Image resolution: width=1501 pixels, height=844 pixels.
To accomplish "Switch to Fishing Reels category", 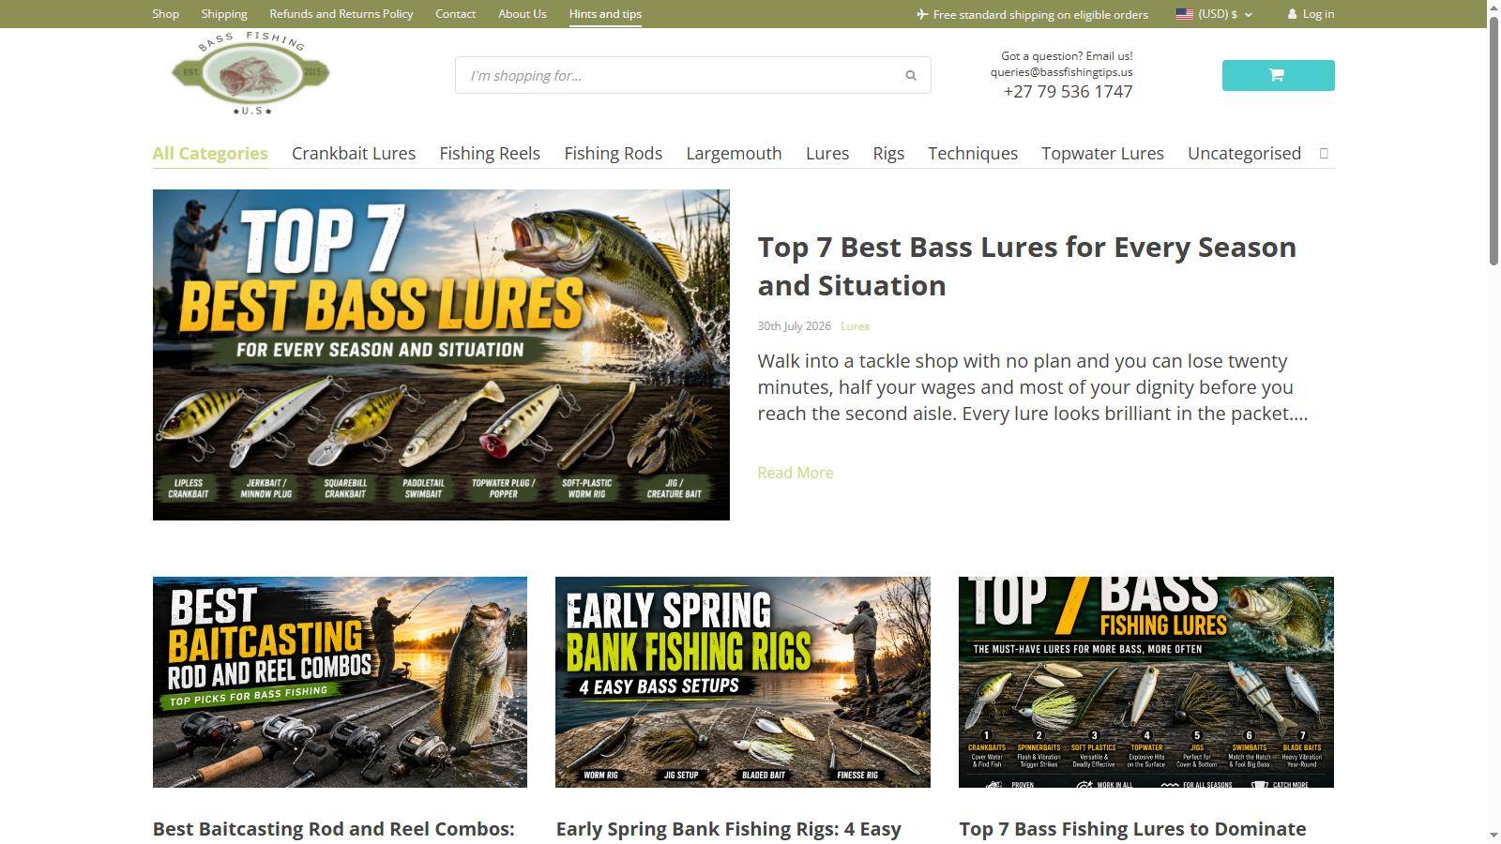I will point(490,153).
